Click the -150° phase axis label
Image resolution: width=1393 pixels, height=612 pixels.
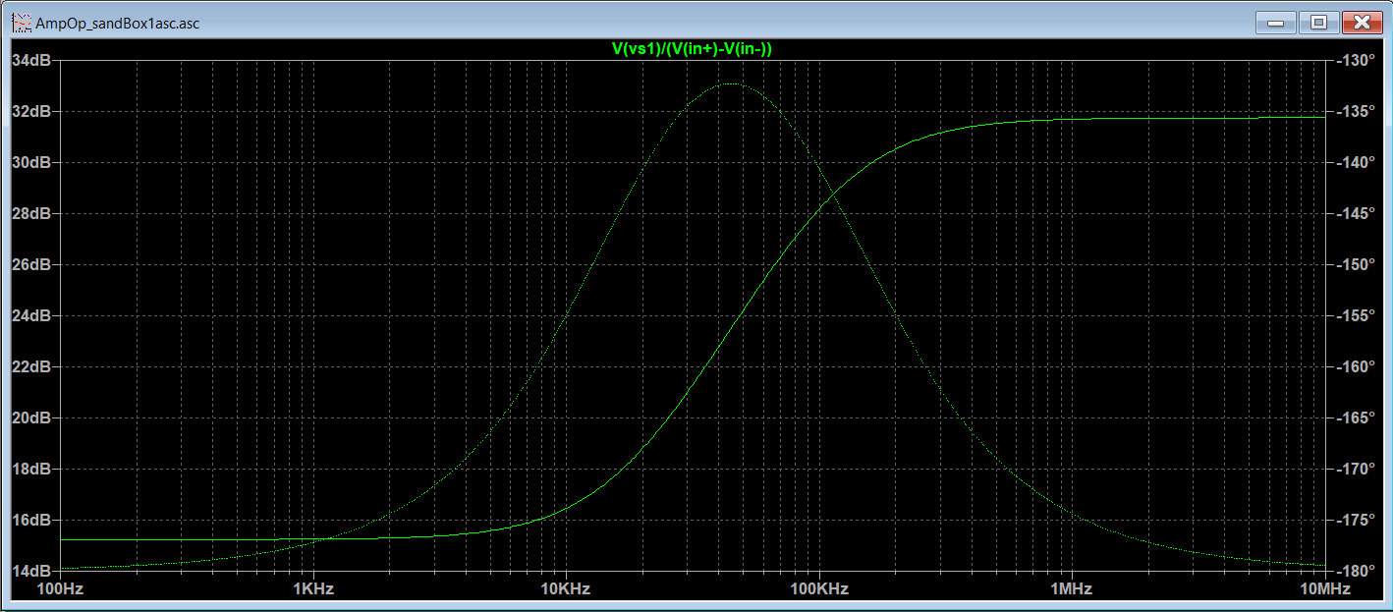pyautogui.click(x=1356, y=265)
